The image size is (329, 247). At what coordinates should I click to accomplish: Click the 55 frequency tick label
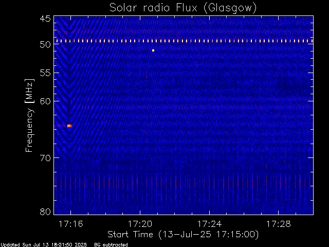coord(45,73)
